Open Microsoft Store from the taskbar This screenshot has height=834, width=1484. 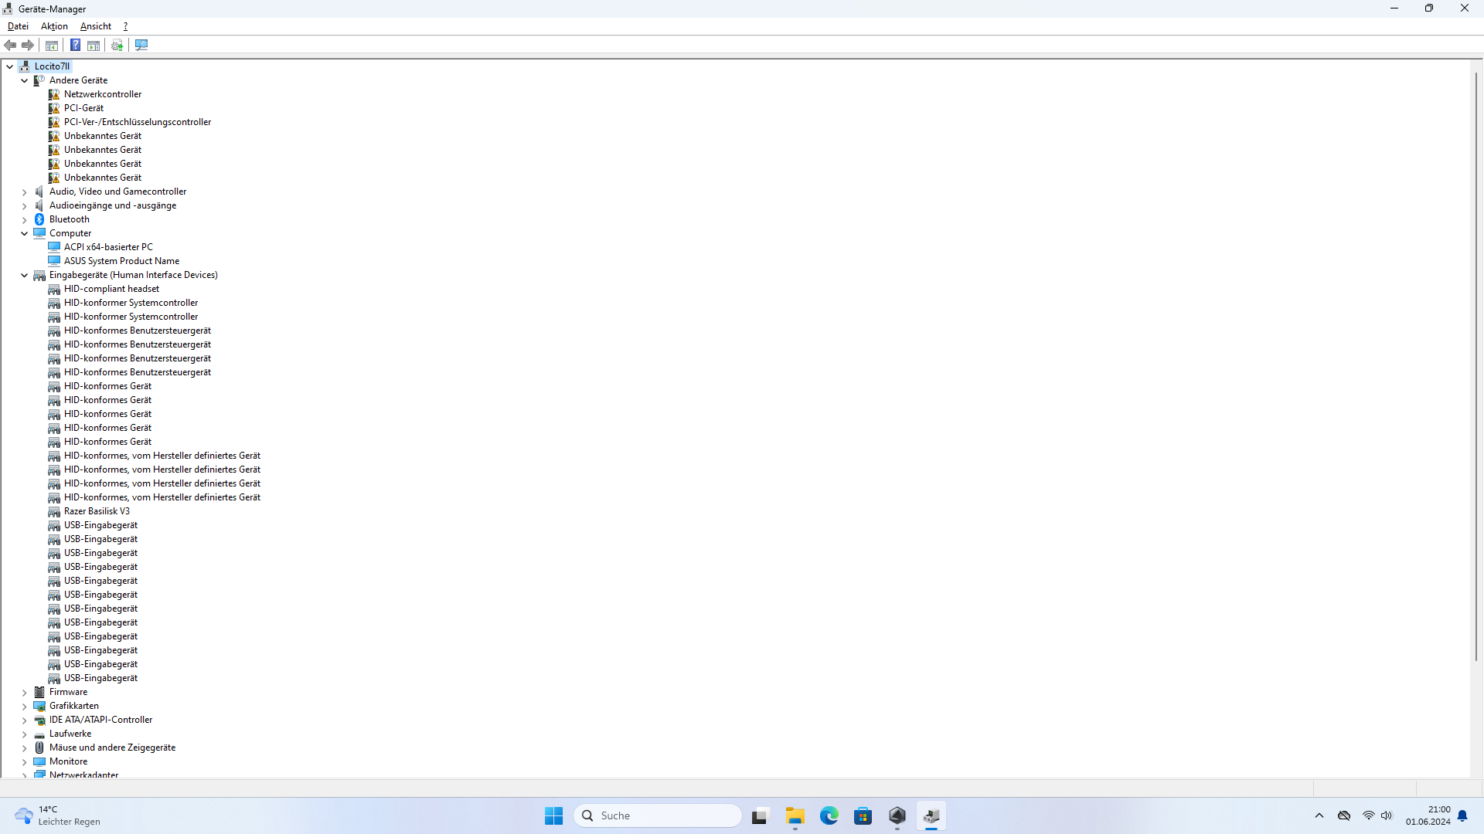[863, 815]
